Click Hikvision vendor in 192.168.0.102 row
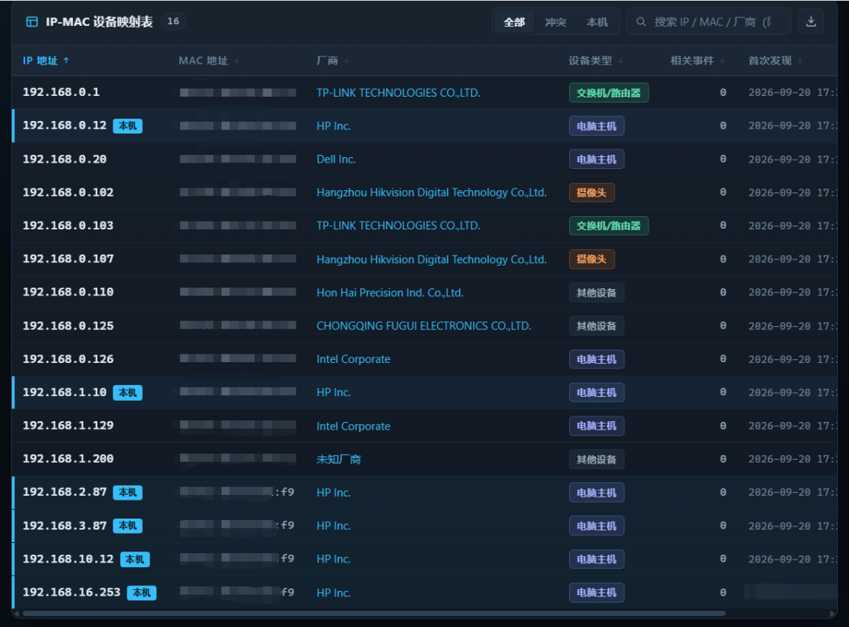 tap(432, 192)
